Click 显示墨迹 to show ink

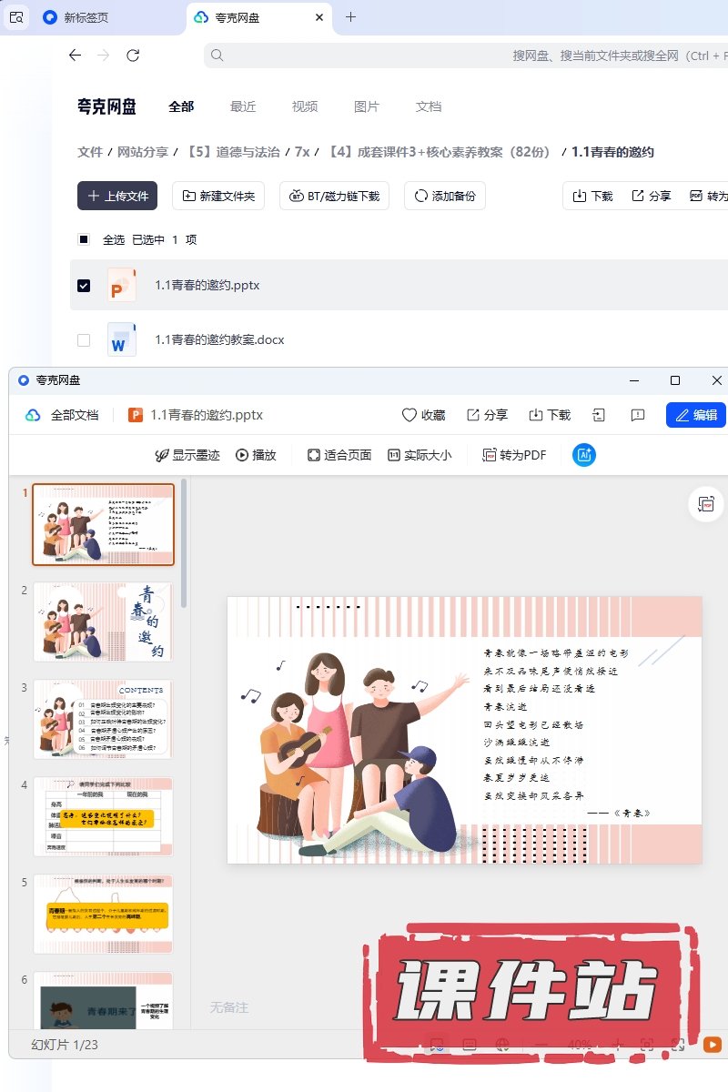tap(187, 455)
